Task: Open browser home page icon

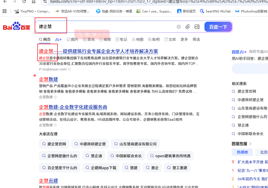Action: click(x=34, y=2)
